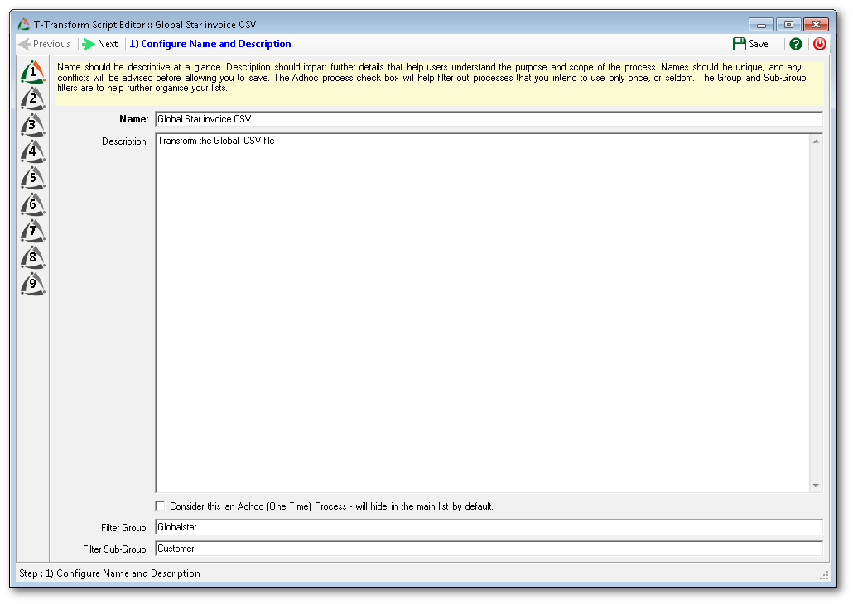
Task: Close the T-Transform Script Editor window
Action: 816,25
